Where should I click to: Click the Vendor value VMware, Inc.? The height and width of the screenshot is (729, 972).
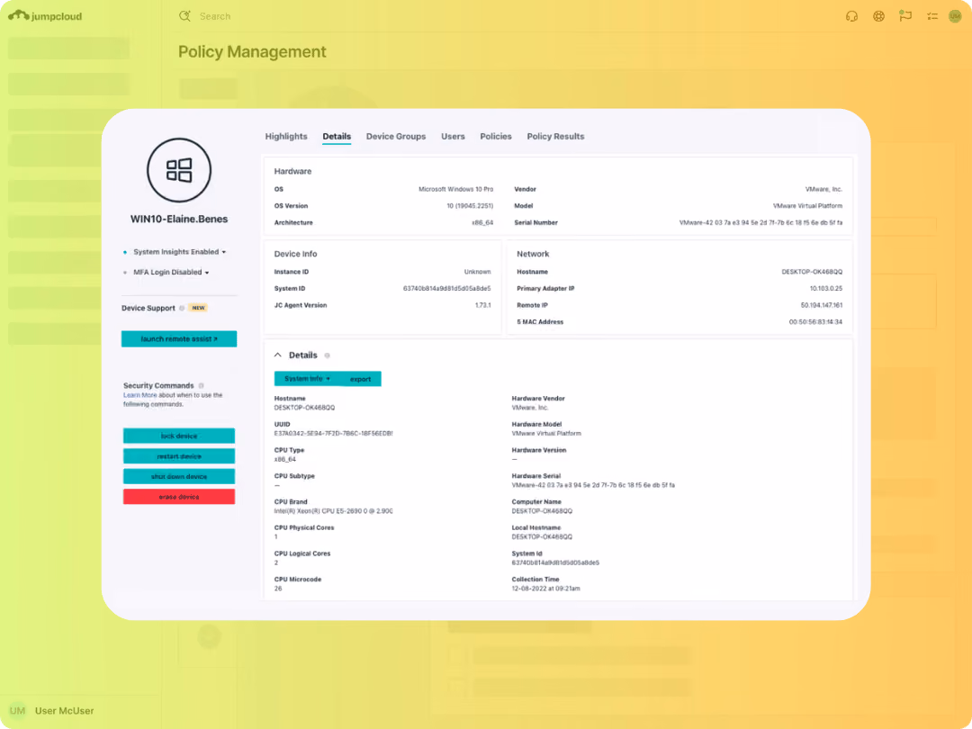(823, 189)
